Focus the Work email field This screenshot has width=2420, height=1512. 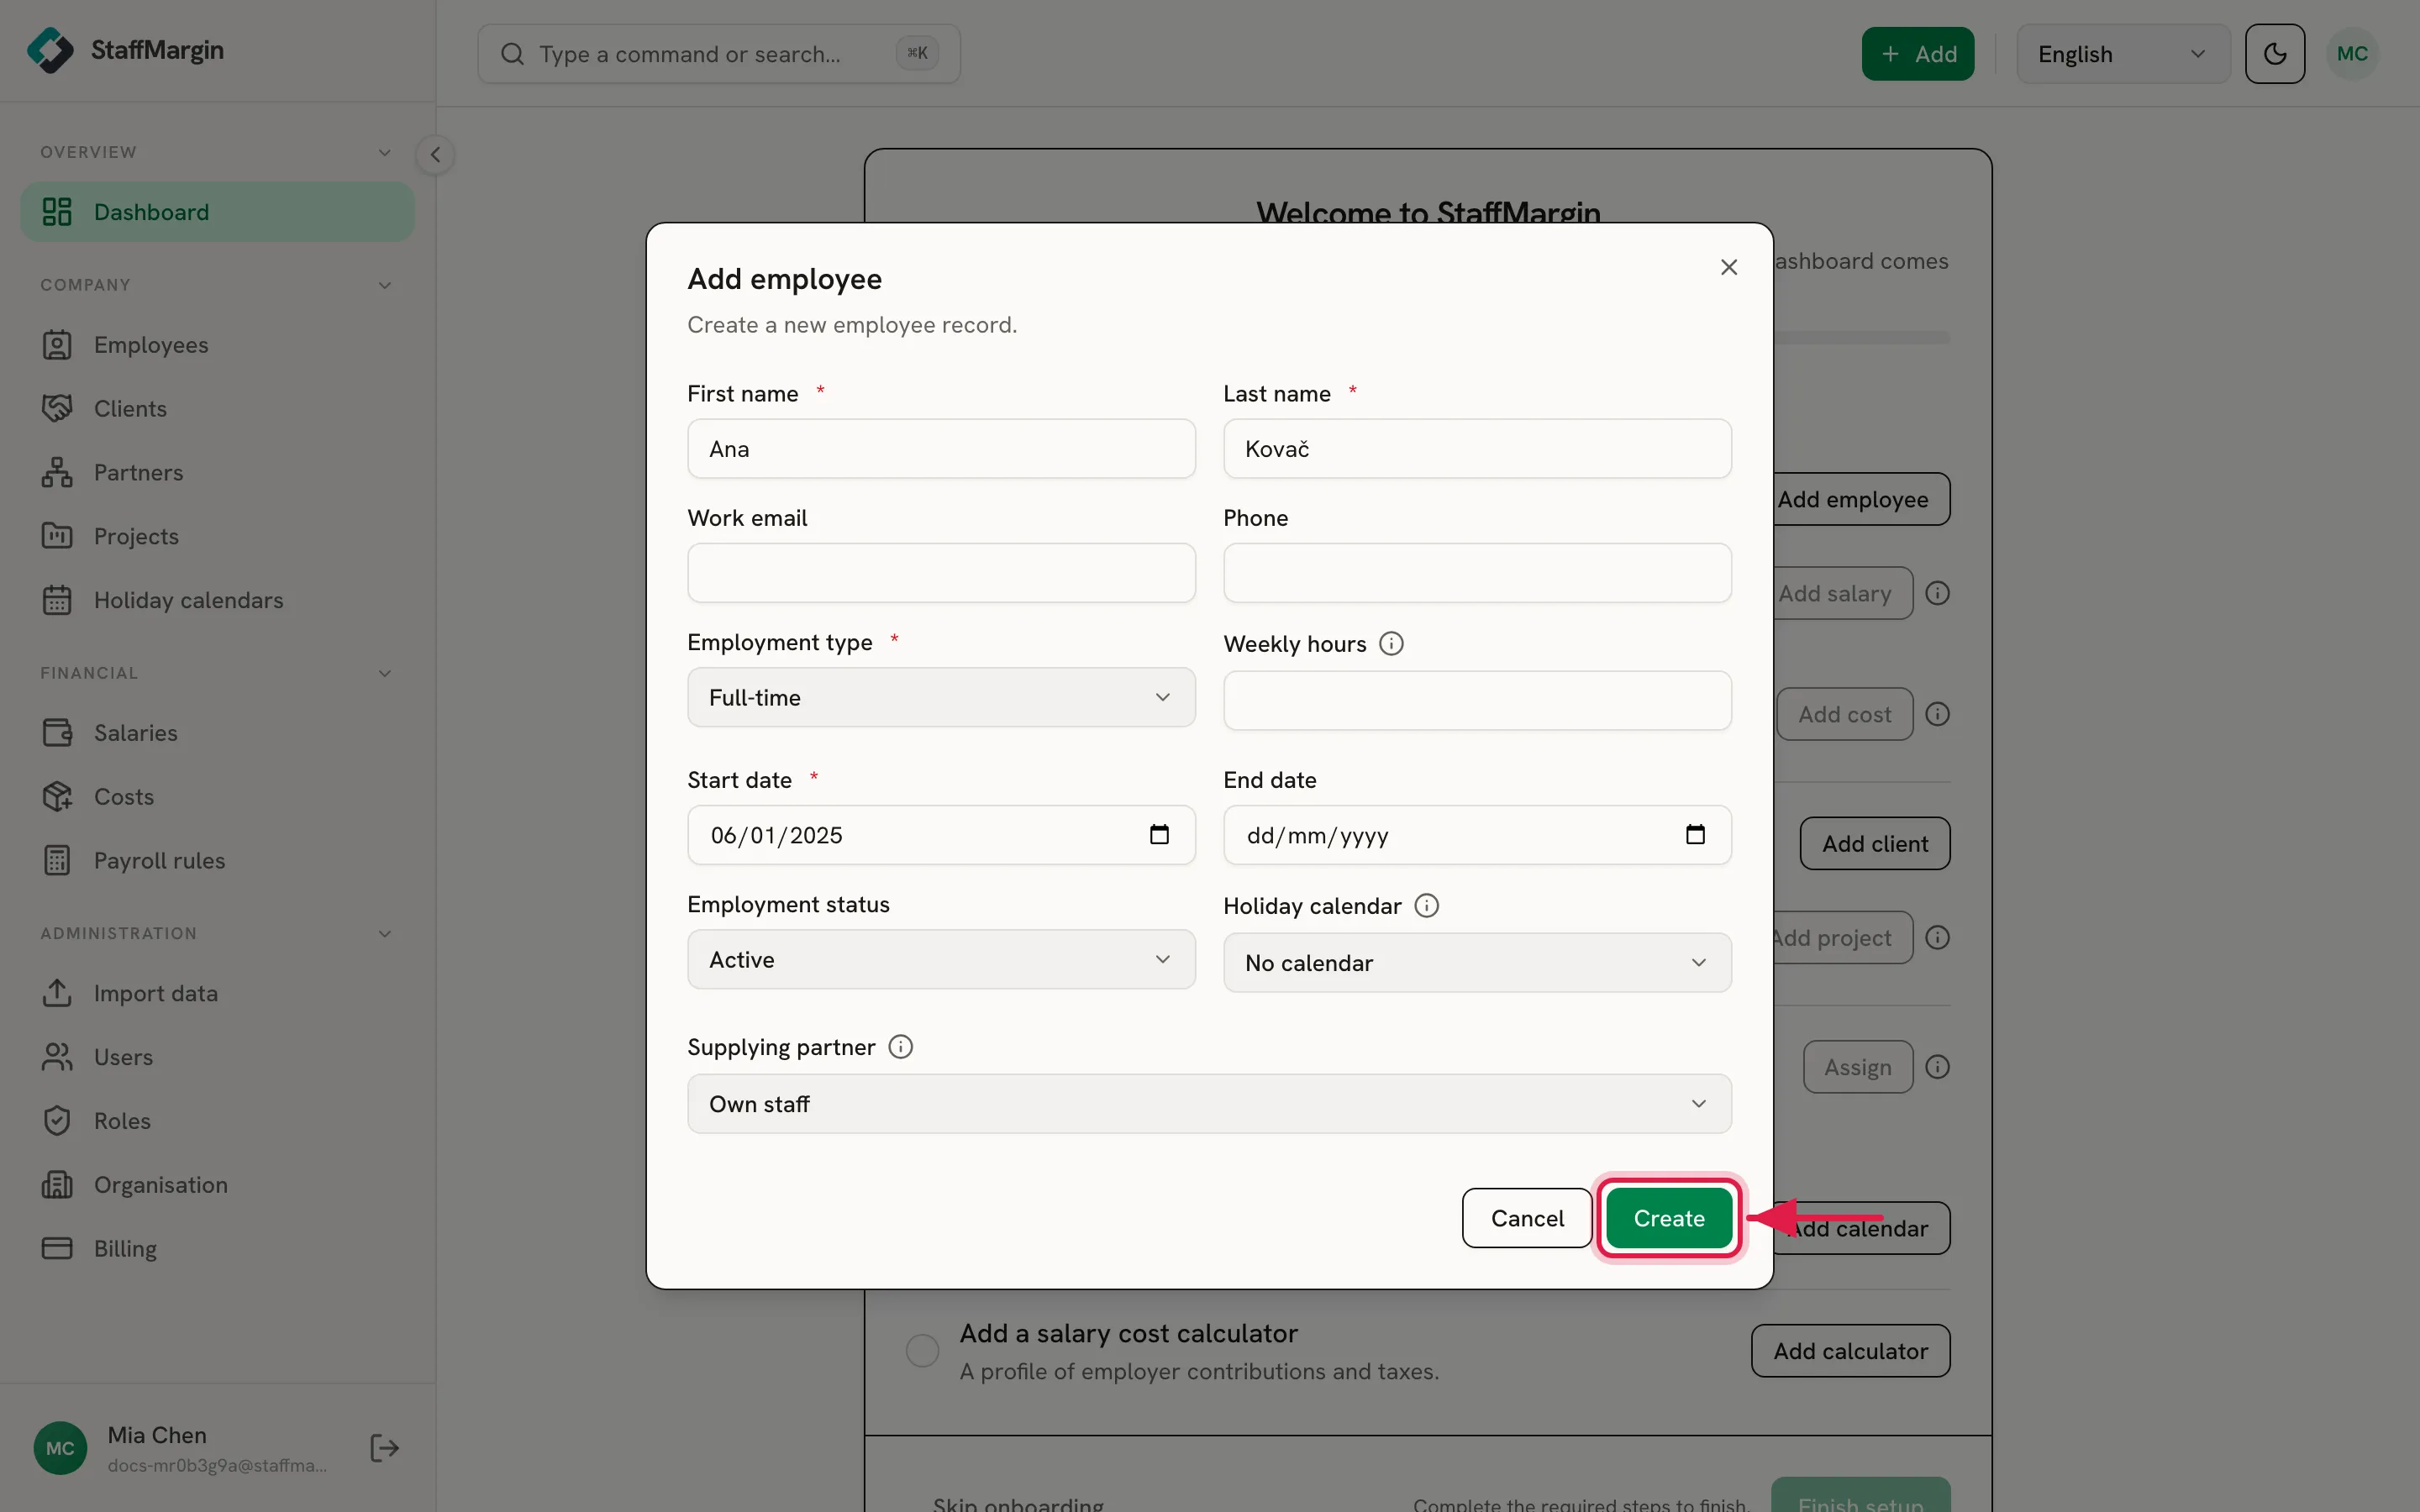(x=941, y=573)
